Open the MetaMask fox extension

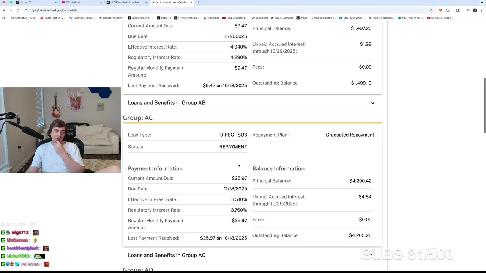441,10
